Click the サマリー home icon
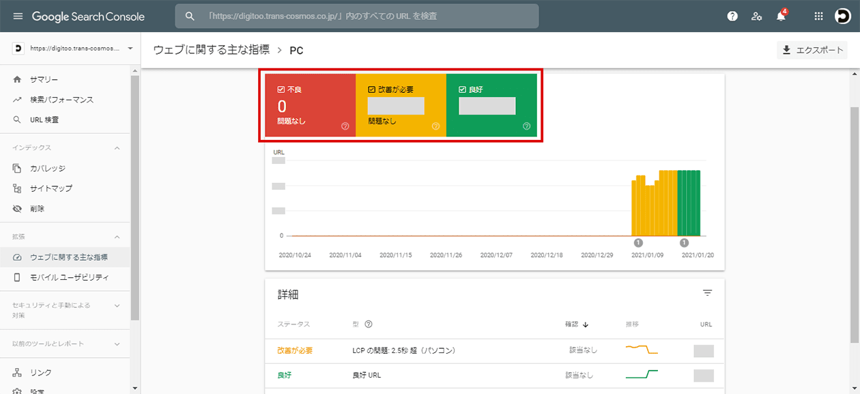The image size is (860, 394). (x=18, y=79)
